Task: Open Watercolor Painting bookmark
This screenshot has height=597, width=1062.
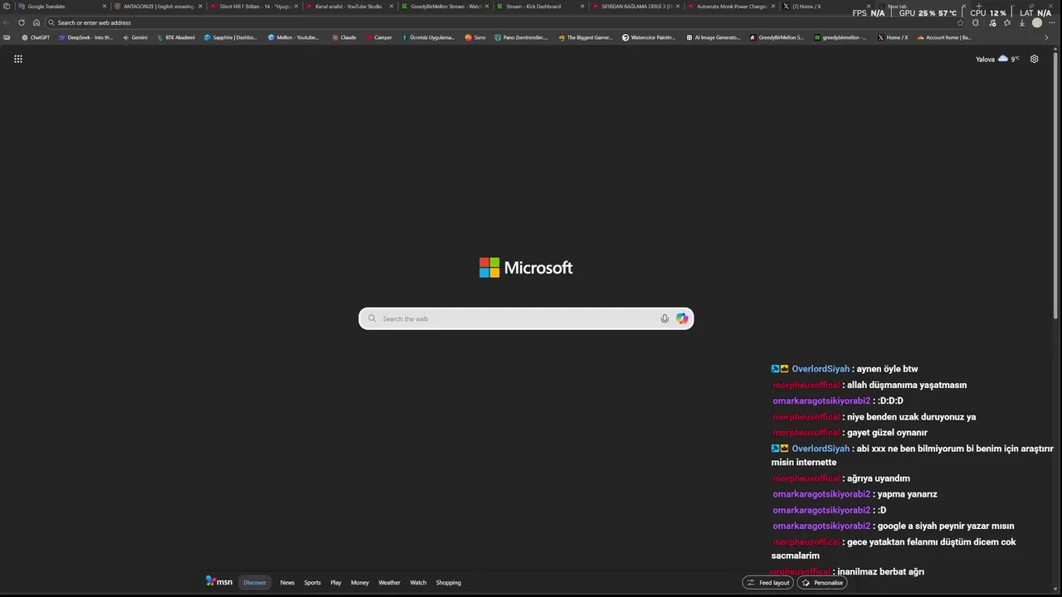Action: click(649, 37)
